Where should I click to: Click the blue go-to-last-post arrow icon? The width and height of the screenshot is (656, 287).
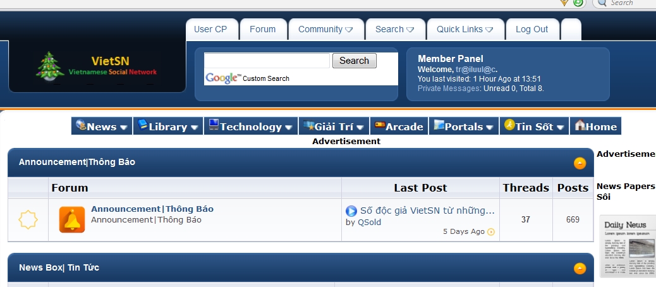[x=351, y=211]
